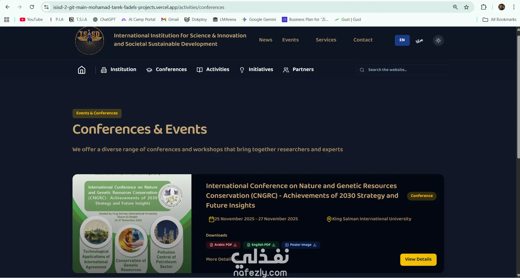
Task: Click the institution name heading link
Action: click(x=180, y=40)
